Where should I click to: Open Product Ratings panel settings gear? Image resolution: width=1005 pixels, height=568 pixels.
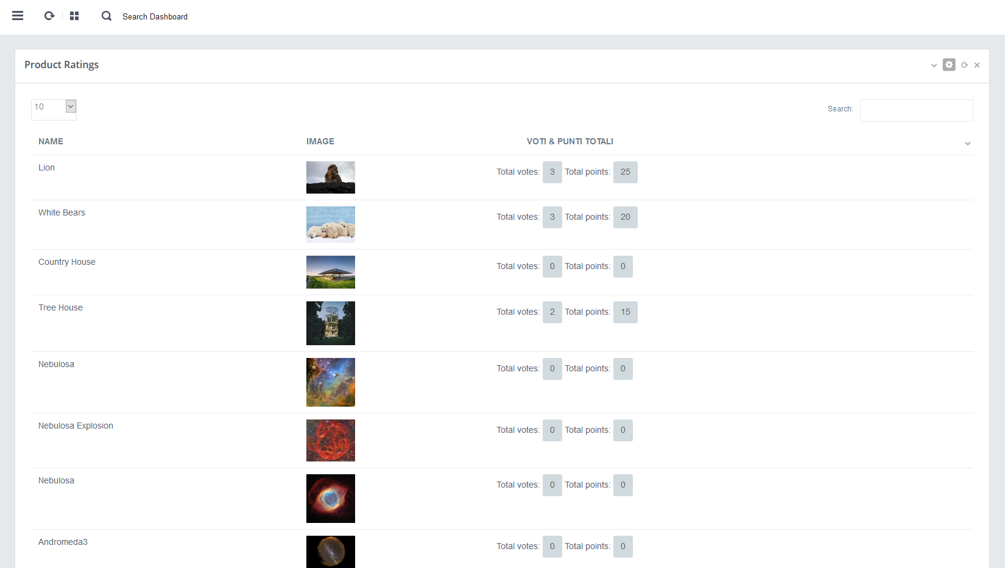(x=949, y=65)
